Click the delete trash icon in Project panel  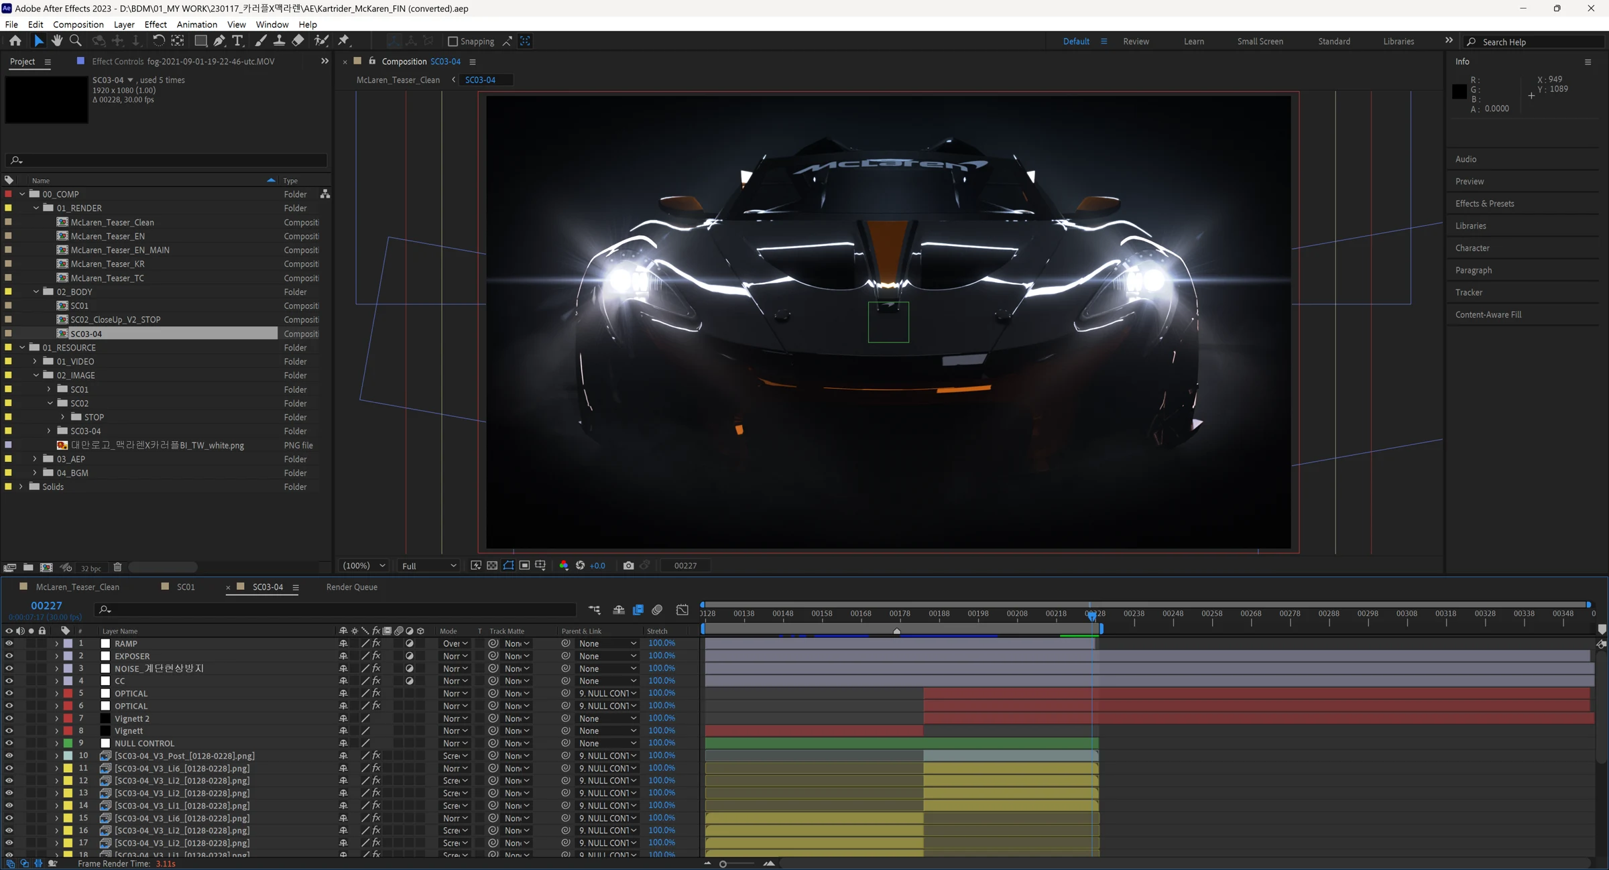117,568
